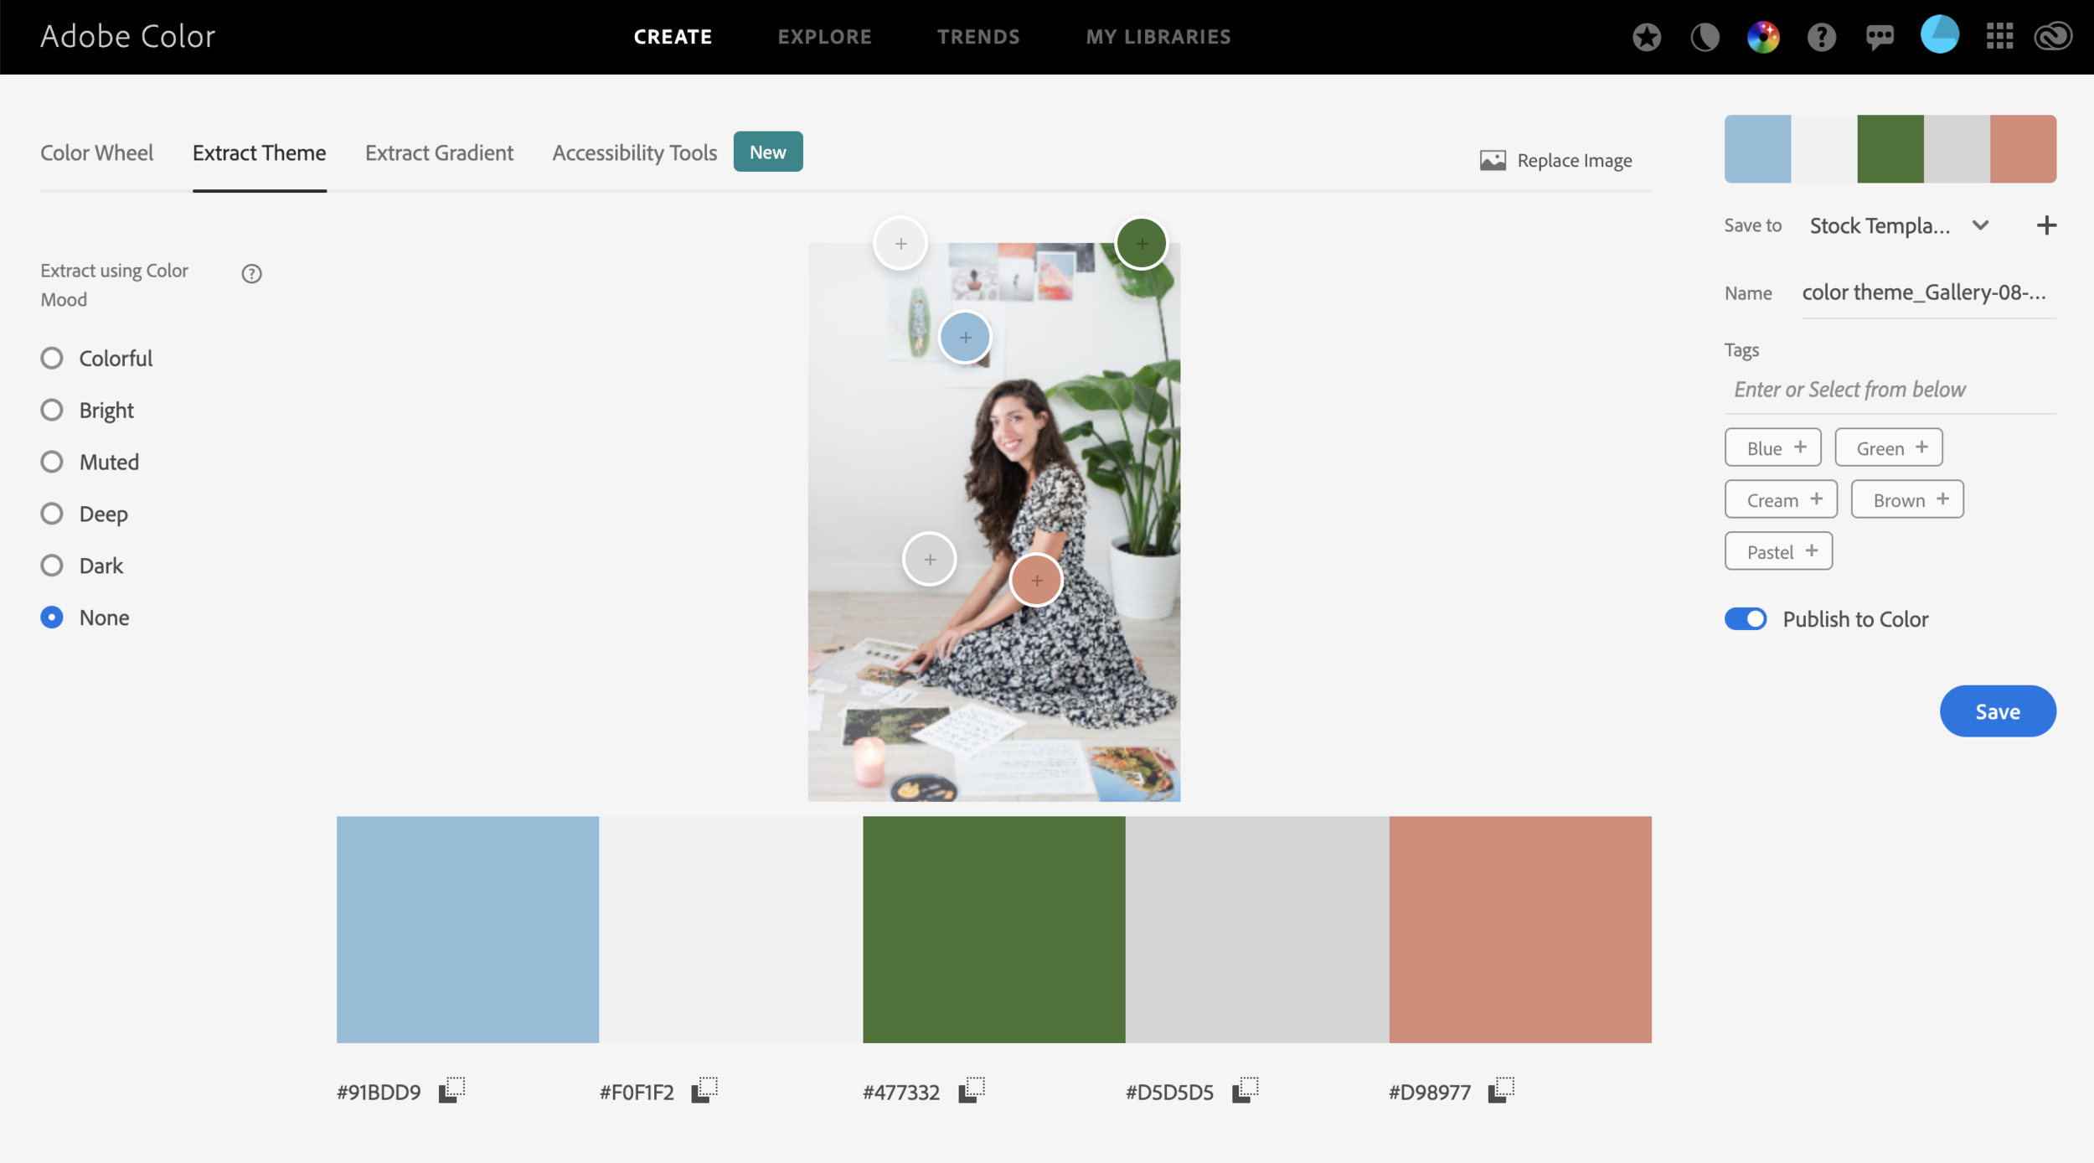Select the Colorful color mood
Viewport: 2094px width, 1163px height.
pyautogui.click(x=52, y=359)
